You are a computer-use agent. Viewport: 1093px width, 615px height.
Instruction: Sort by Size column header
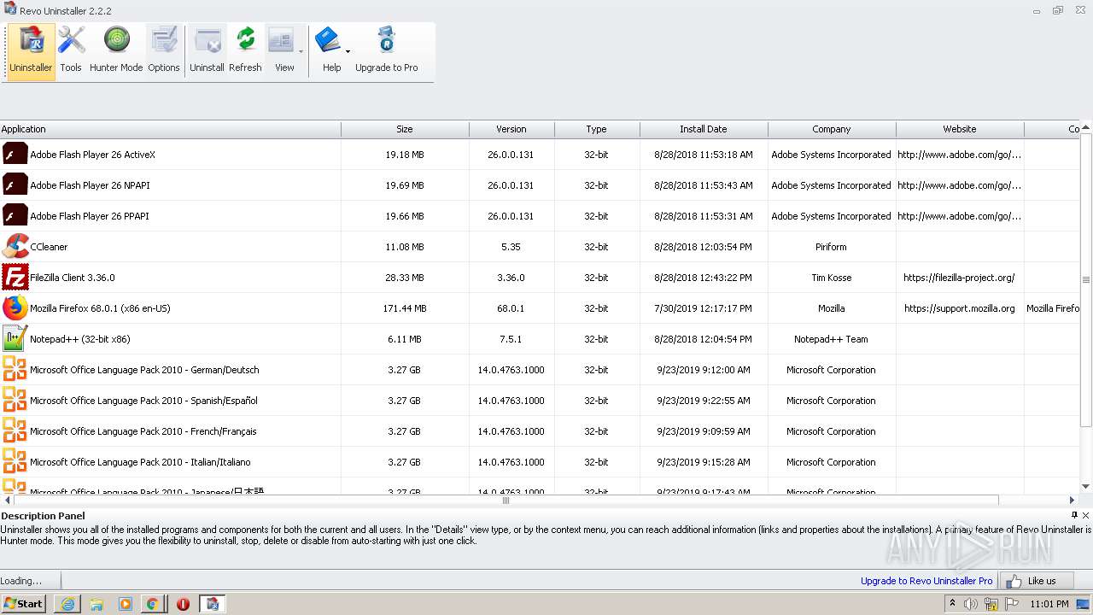(405, 129)
